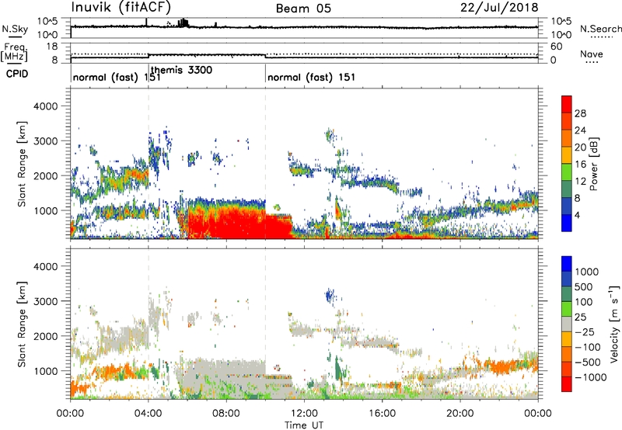The height and width of the screenshot is (430, 622).
Task: Click the '60' label on Nave axis
Action: 556,47
